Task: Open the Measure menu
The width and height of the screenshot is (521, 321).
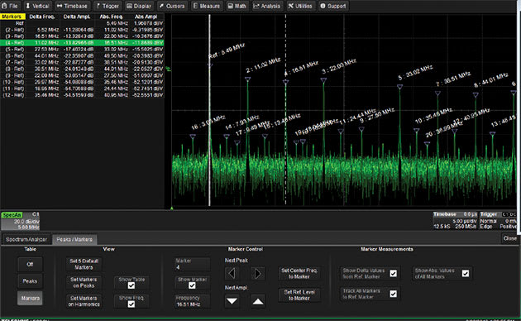Action: coord(207,6)
